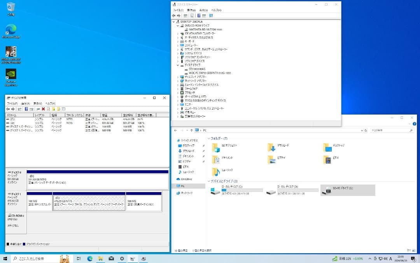Select WDC PC SN730 disk drive entry
Viewport: 420px width, 263px height.
(x=210, y=73)
